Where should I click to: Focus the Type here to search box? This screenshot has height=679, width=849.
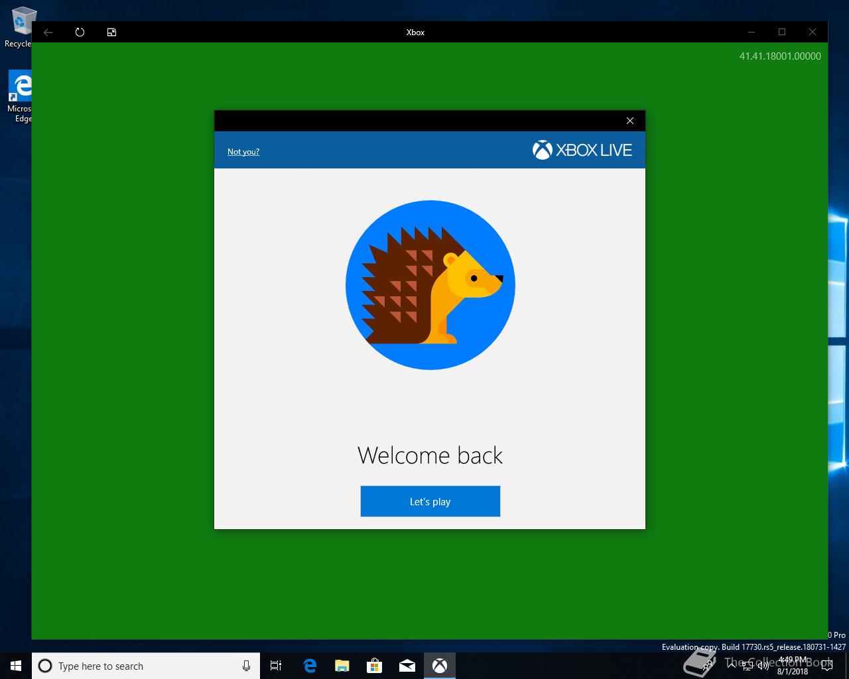point(146,666)
